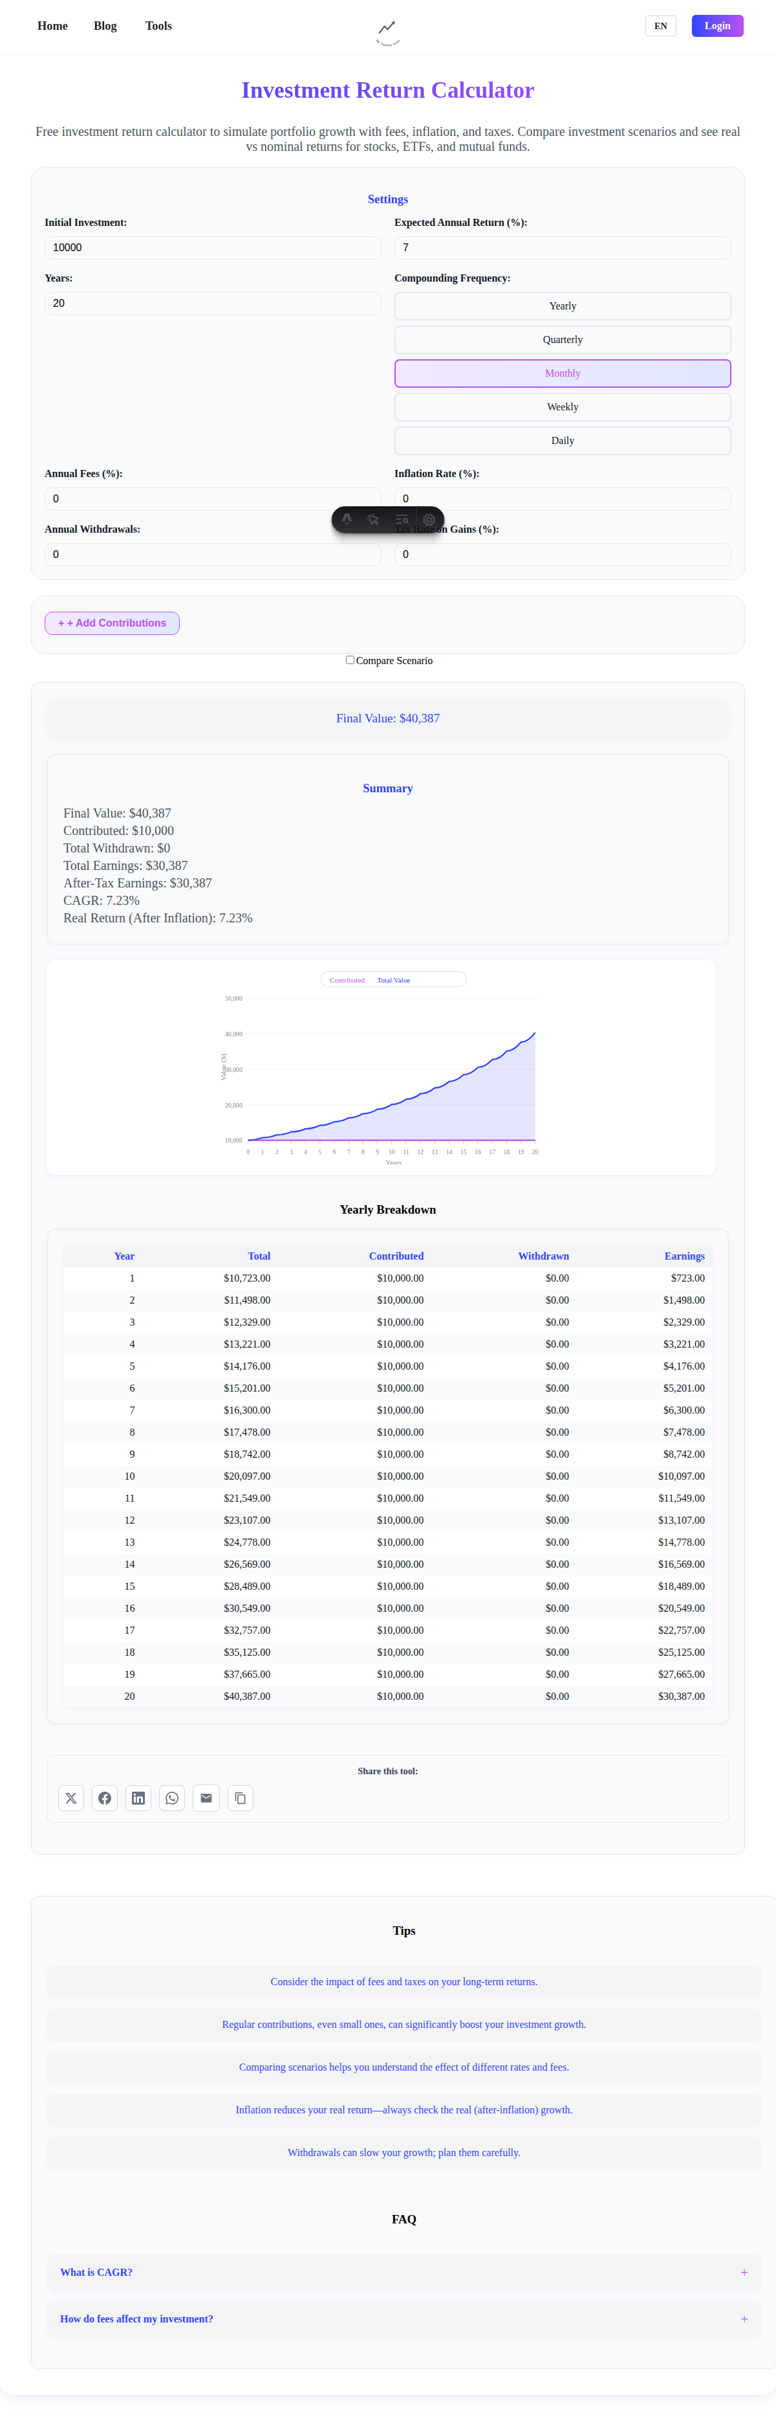Screen dimensions: 776x2426
Task: Share the tool on X (Twitter)
Action: point(70,1798)
